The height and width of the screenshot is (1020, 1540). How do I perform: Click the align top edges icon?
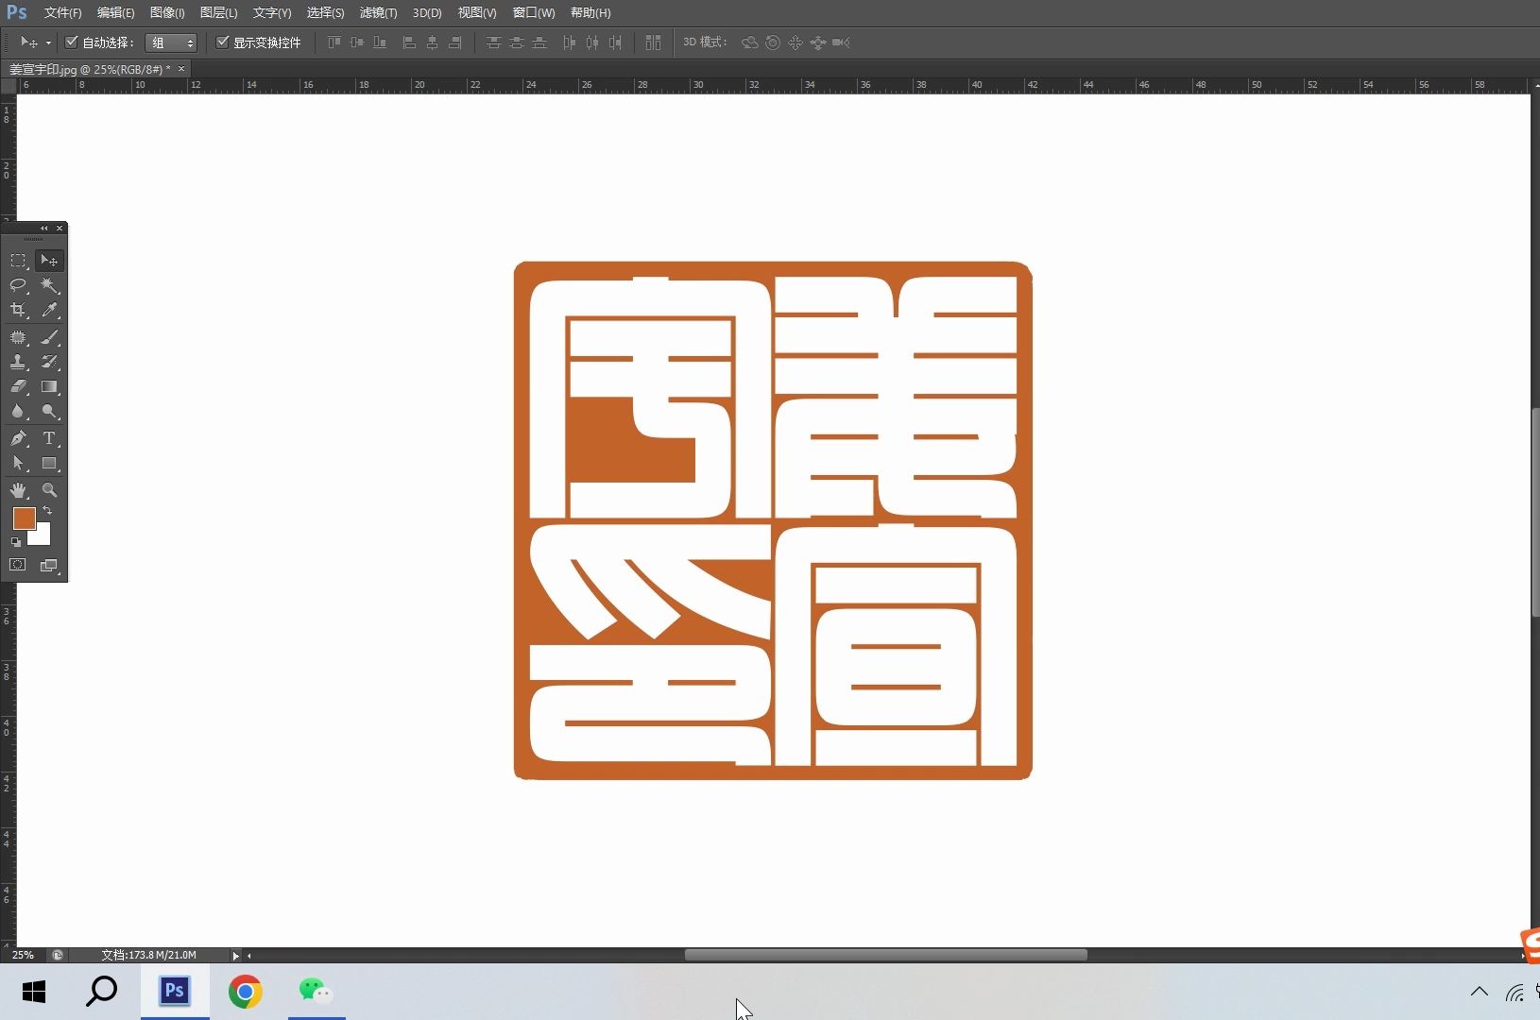point(334,42)
